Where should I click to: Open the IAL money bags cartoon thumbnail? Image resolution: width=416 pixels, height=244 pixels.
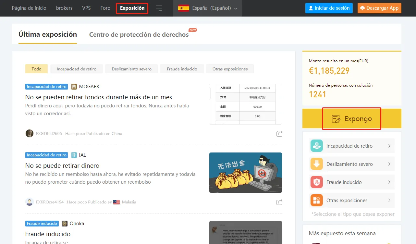tap(246, 173)
